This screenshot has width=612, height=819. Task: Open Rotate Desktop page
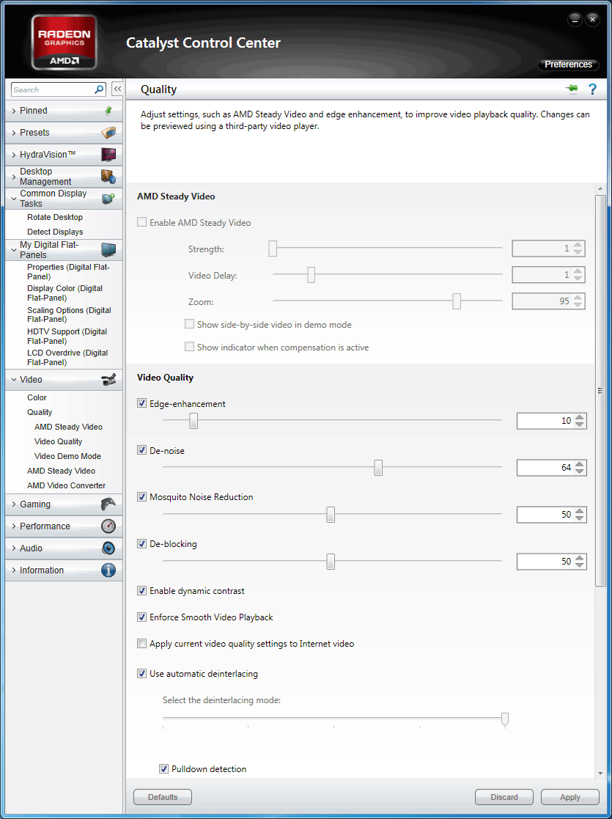coord(55,217)
